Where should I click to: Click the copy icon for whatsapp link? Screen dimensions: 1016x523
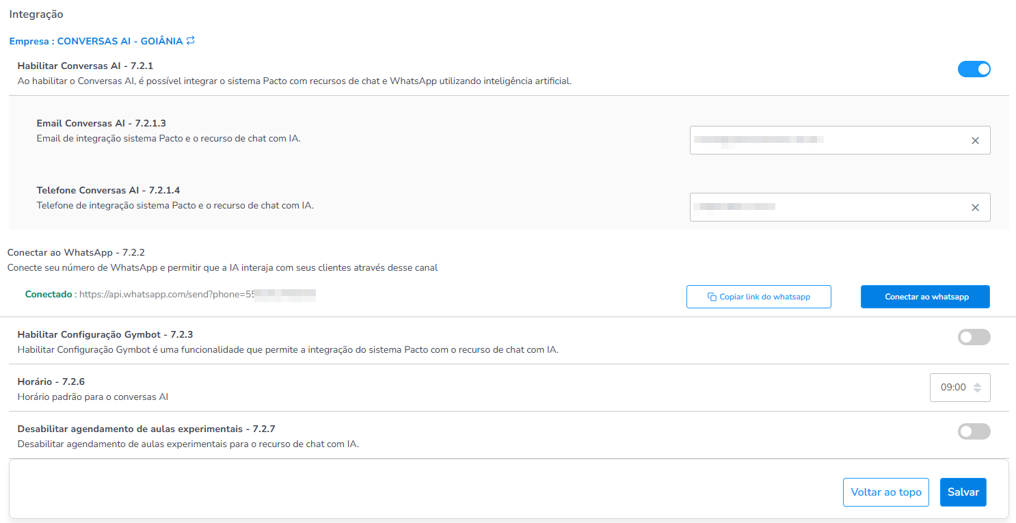(x=712, y=297)
